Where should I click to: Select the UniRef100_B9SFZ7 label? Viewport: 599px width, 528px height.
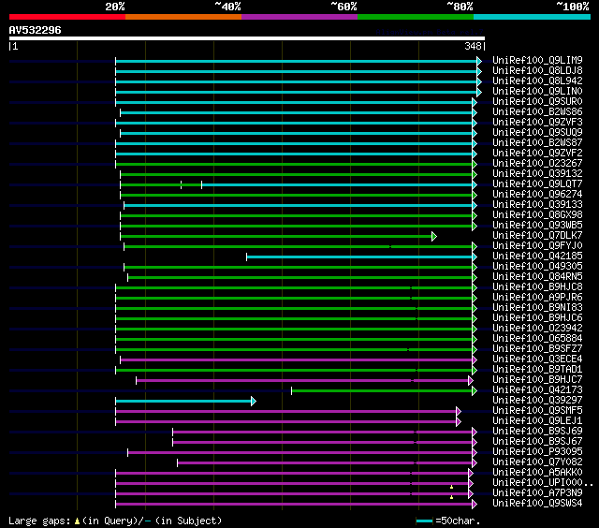(537, 349)
